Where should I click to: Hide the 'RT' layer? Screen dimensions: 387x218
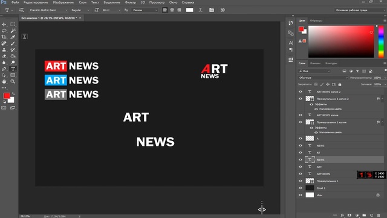(x=301, y=153)
